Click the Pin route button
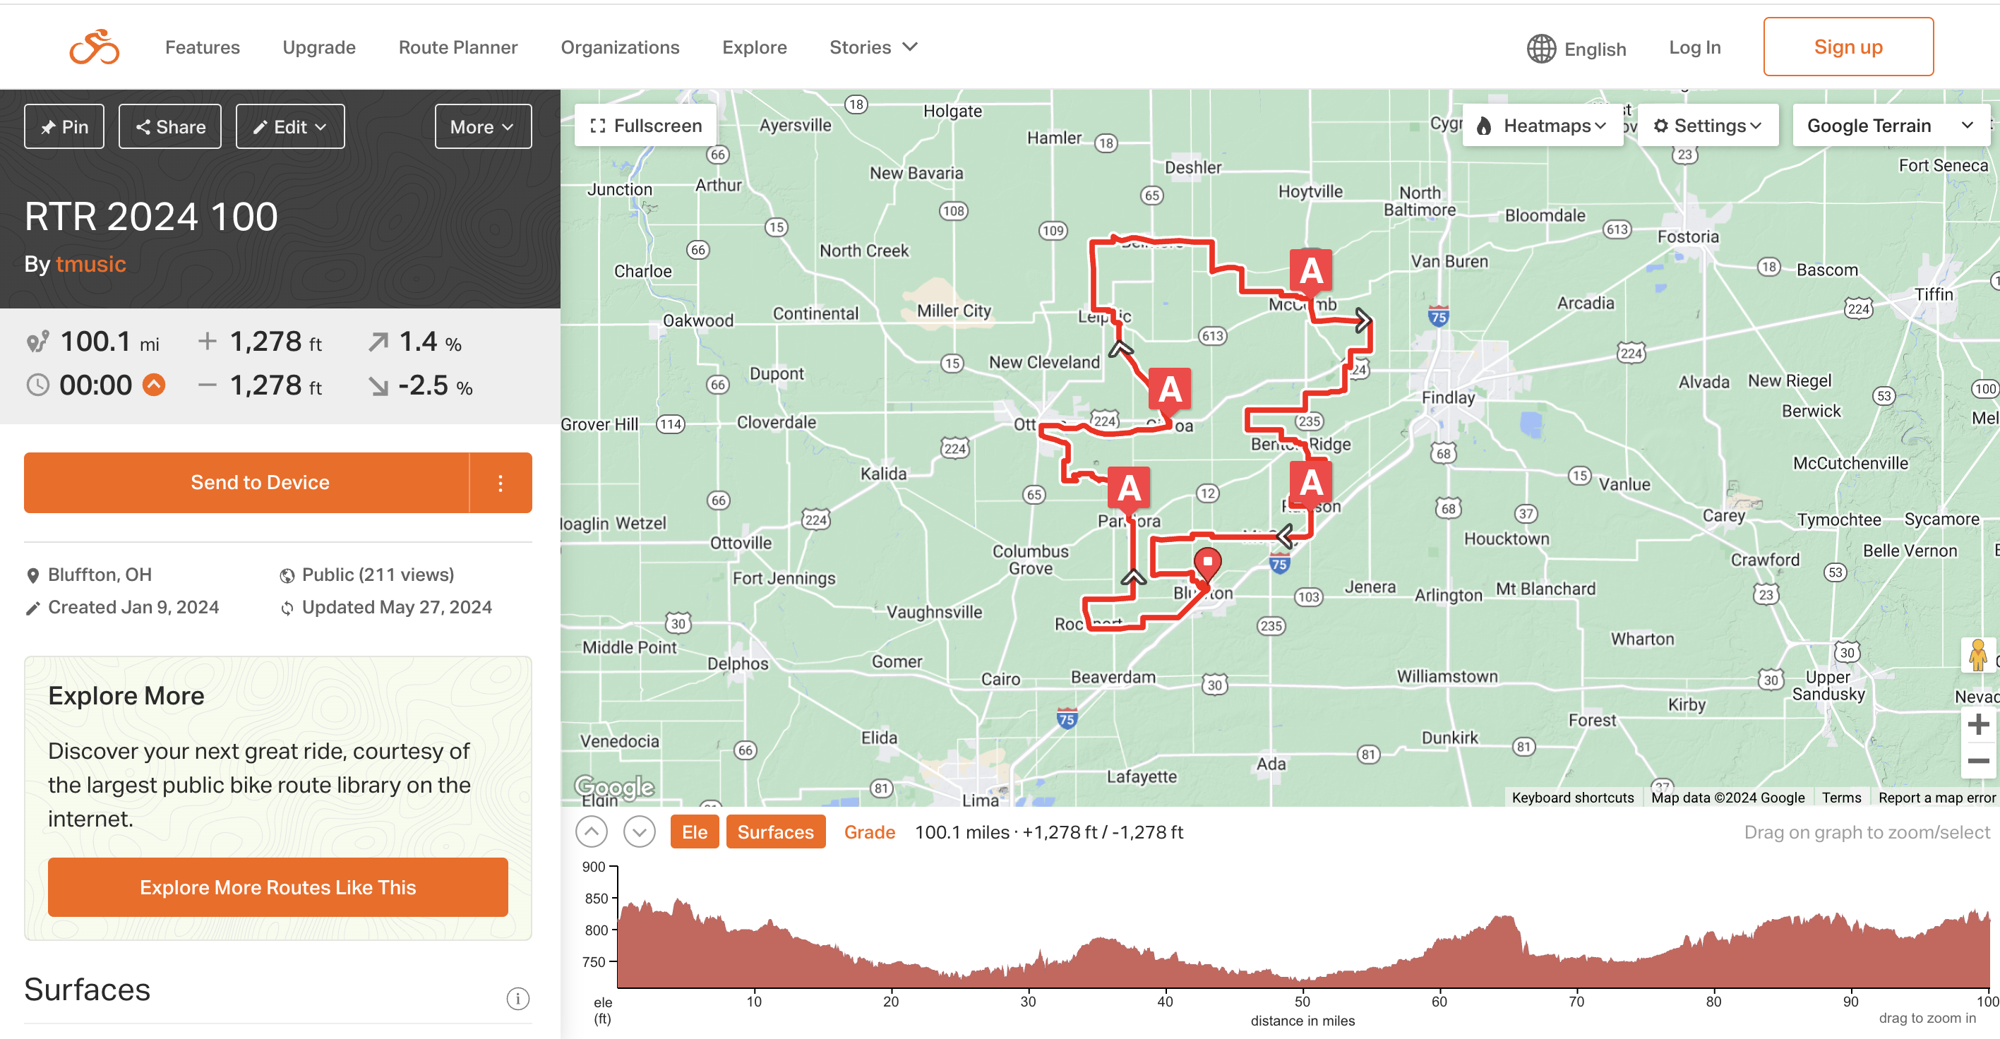2000x1039 pixels. (x=64, y=126)
